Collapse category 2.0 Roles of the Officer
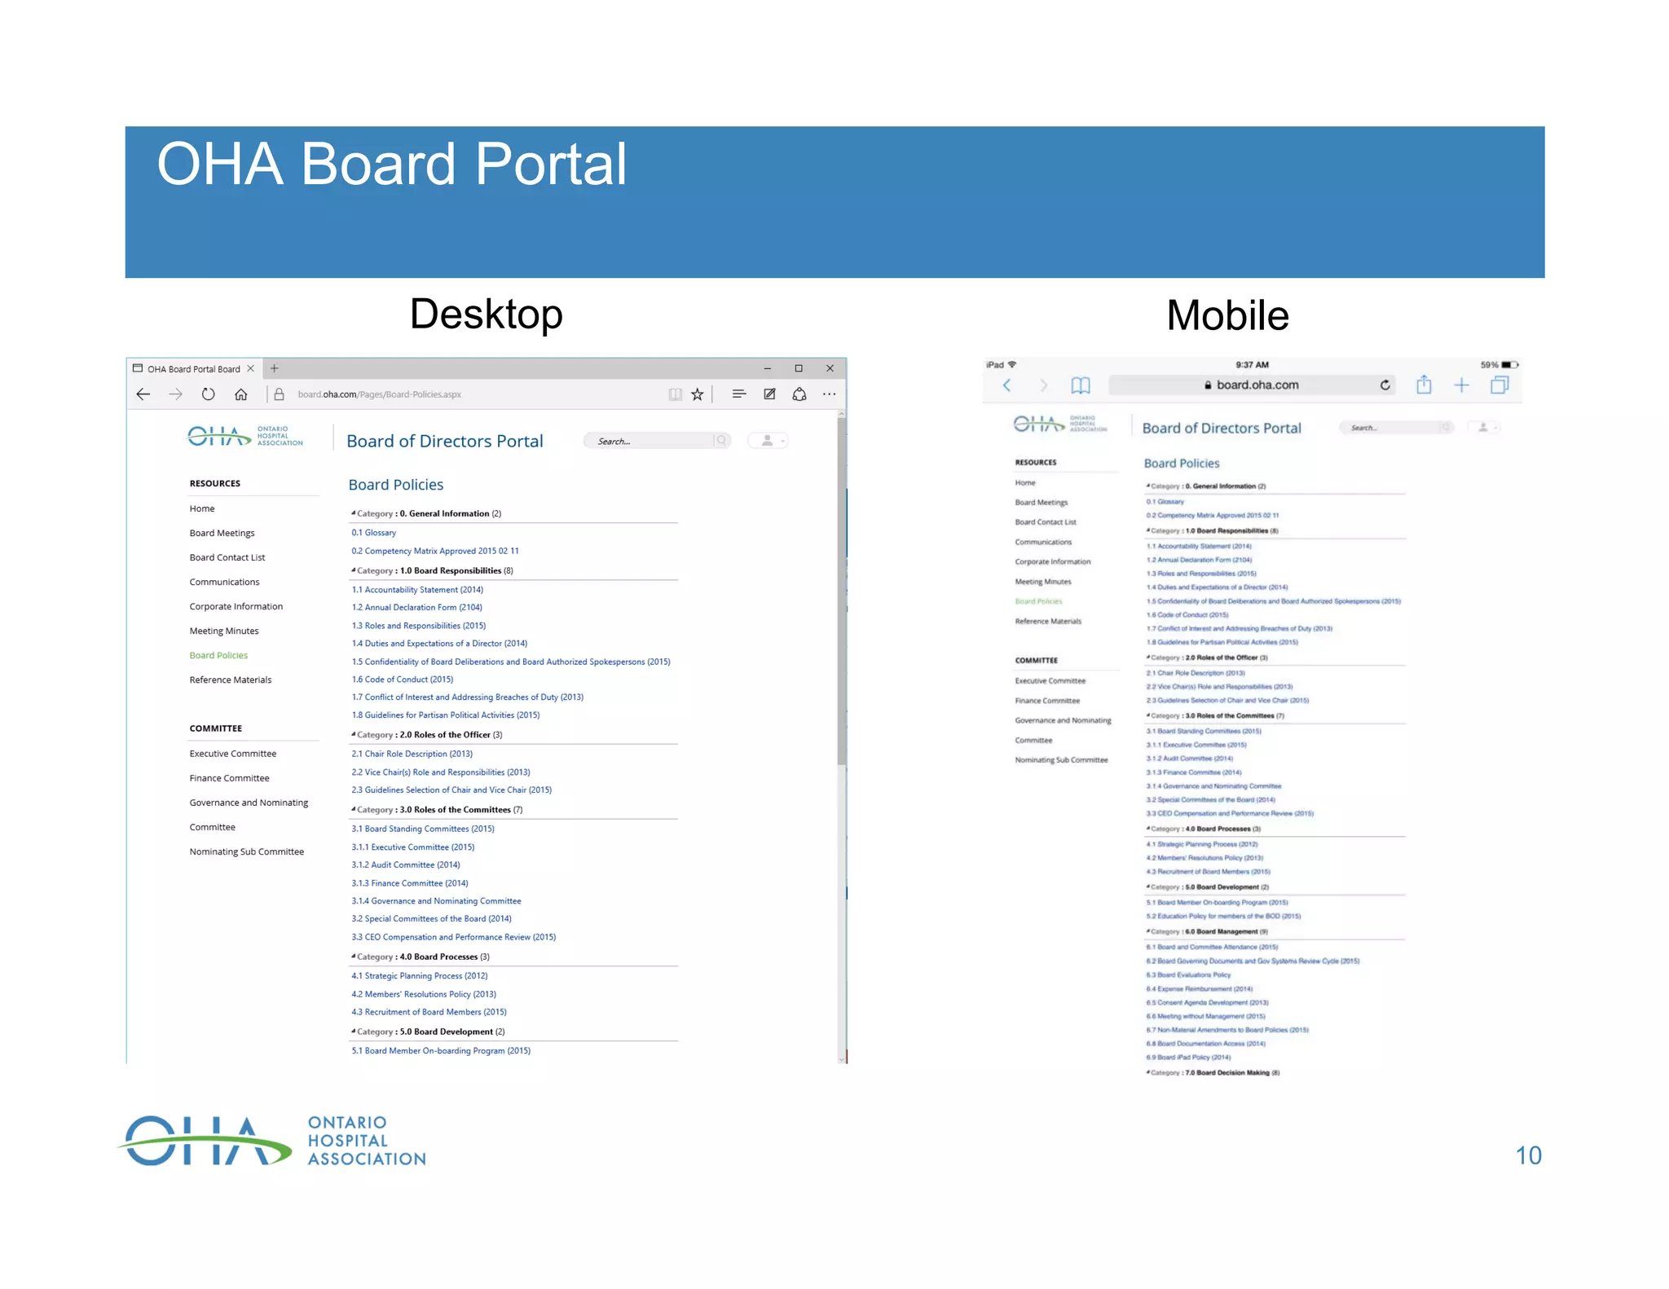1669x1289 pixels. click(x=354, y=735)
